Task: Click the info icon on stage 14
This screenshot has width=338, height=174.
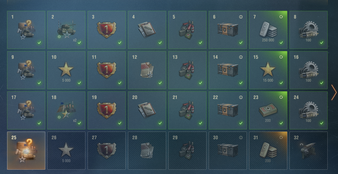Action: pyautogui.click(x=241, y=57)
